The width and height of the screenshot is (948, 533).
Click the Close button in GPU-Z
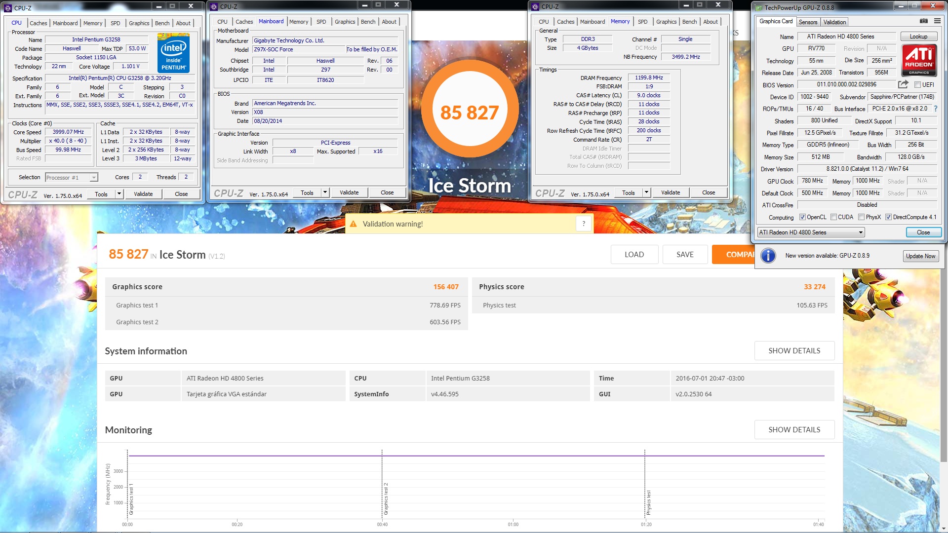[923, 232]
